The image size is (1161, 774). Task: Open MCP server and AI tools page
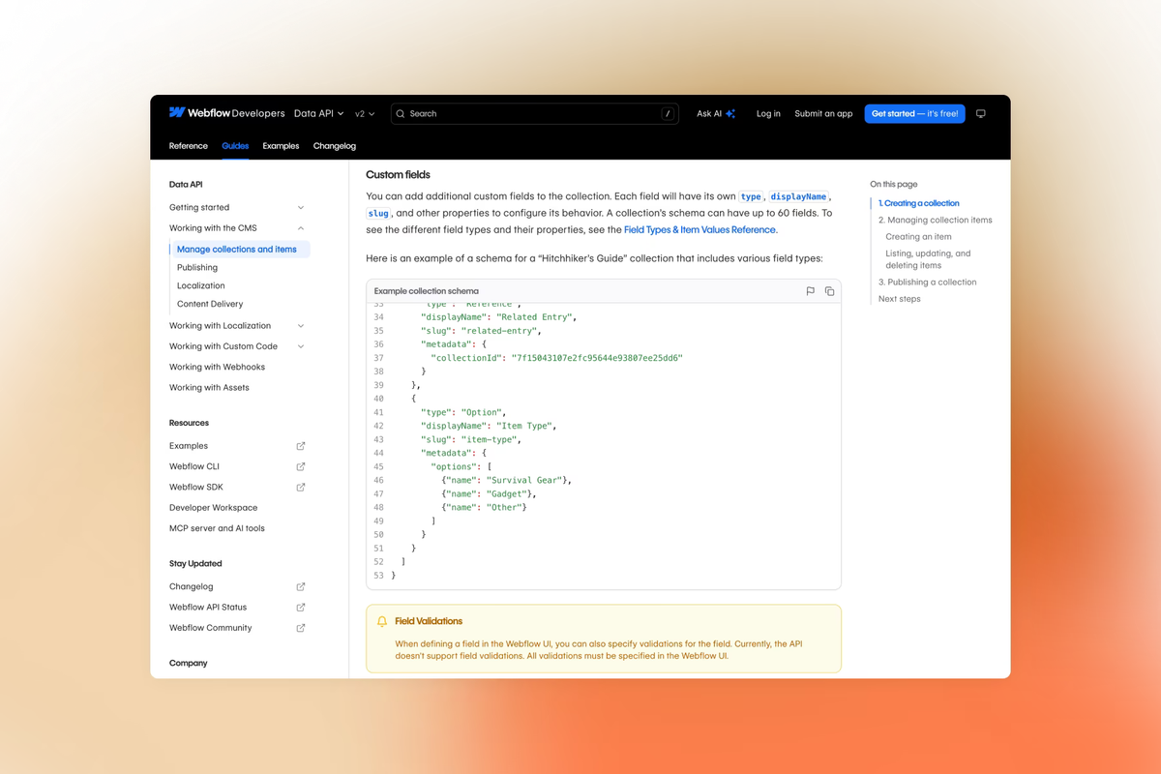tap(217, 528)
